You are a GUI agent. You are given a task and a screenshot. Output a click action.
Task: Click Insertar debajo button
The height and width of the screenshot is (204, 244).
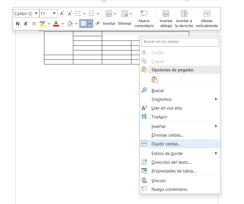click(166, 19)
